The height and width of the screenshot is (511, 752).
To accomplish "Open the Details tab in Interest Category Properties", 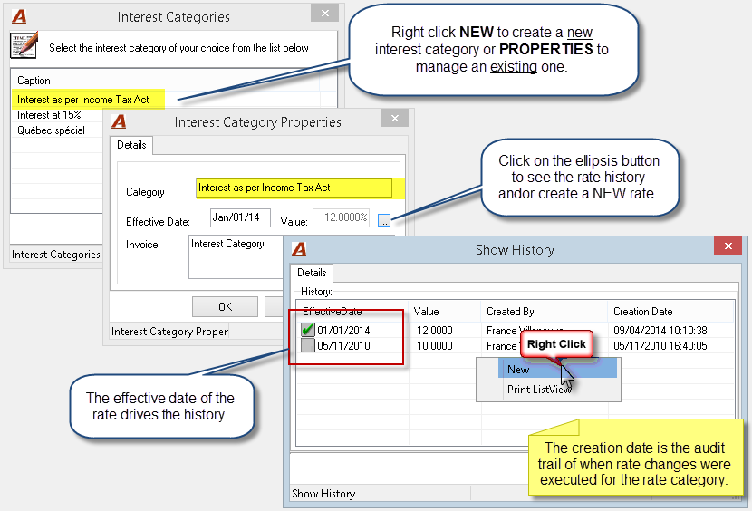I will point(131,145).
